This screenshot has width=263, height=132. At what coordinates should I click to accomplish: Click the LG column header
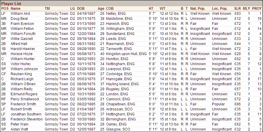72,9
